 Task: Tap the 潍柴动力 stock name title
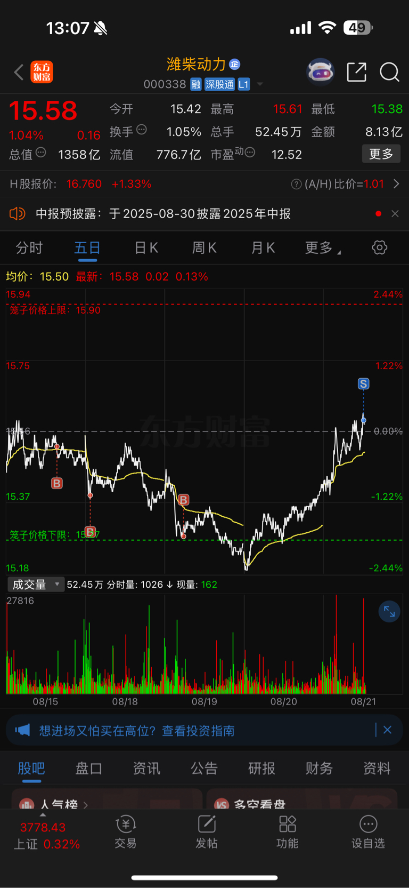click(197, 65)
